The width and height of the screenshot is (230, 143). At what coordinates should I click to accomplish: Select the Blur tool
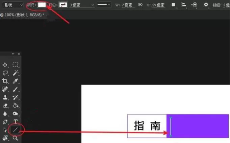[5, 114]
